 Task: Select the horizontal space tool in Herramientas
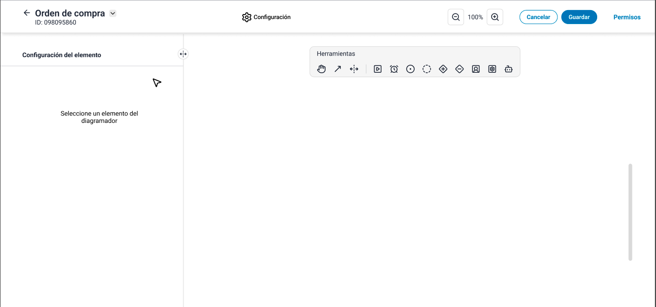coord(354,69)
